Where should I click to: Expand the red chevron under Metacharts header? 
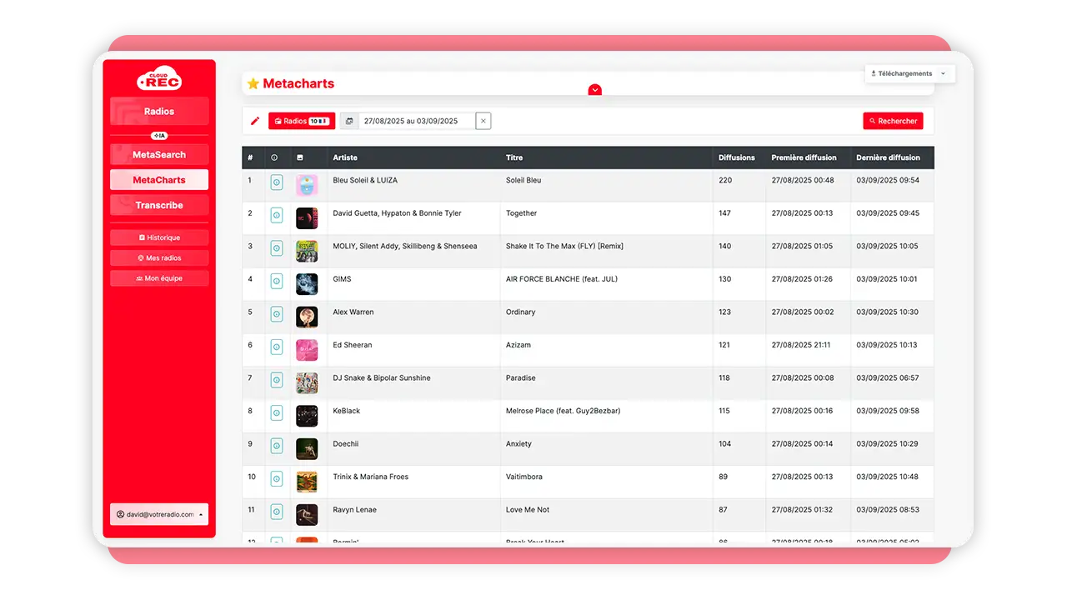click(x=594, y=90)
